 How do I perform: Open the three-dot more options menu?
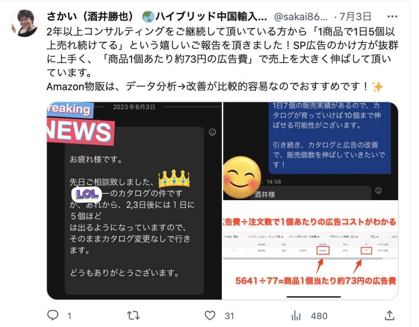(x=392, y=17)
